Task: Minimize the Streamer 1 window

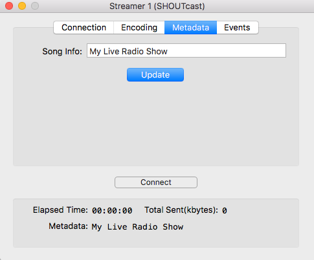Action: pyautogui.click(x=22, y=6)
